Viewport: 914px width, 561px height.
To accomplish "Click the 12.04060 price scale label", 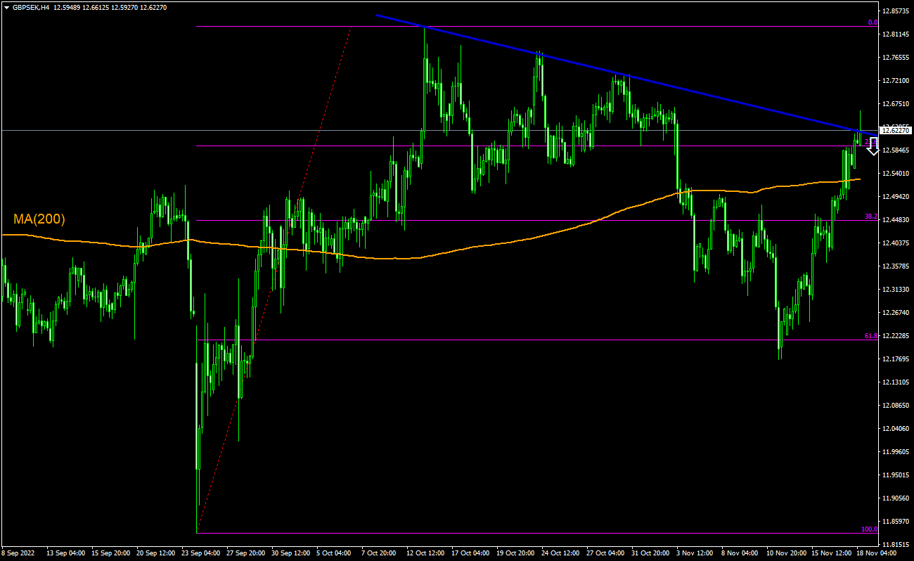I will [896, 429].
